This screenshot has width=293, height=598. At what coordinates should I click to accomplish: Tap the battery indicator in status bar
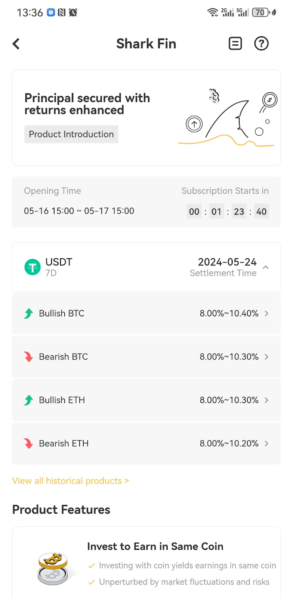[x=261, y=13]
